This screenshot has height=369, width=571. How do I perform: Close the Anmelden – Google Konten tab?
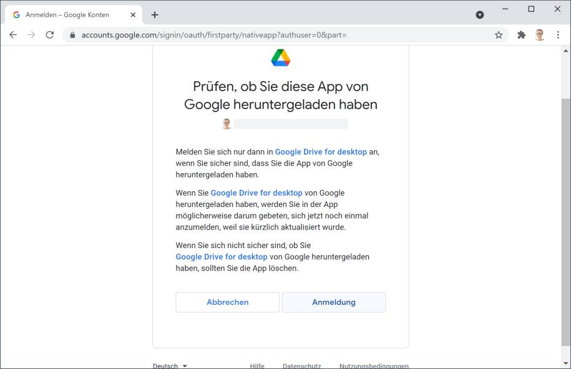click(x=133, y=15)
